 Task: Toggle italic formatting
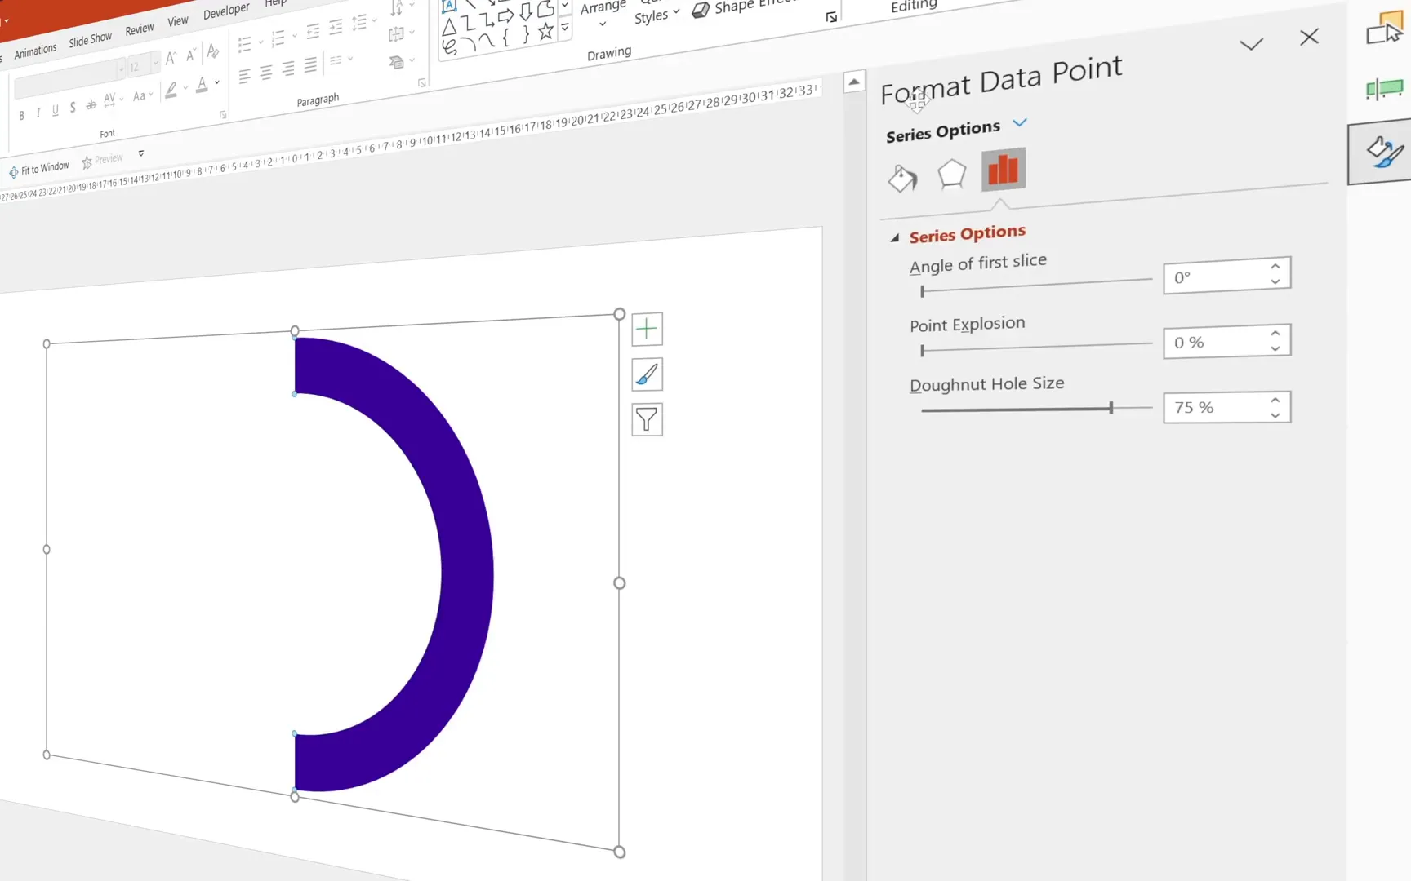pyautogui.click(x=38, y=113)
